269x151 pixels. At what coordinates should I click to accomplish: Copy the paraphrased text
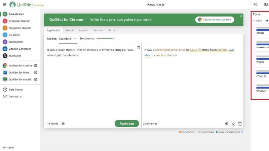(x=240, y=123)
